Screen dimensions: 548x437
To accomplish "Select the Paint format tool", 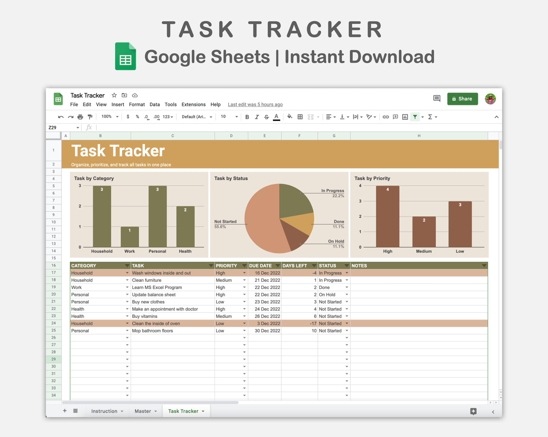I will [90, 117].
